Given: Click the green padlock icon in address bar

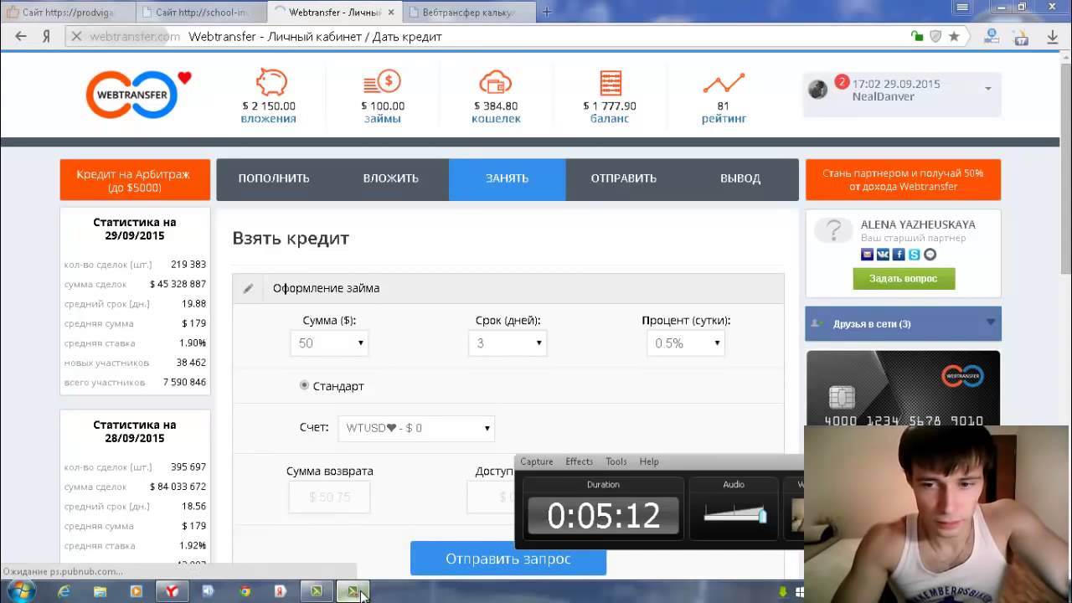Looking at the screenshot, I should [x=917, y=36].
